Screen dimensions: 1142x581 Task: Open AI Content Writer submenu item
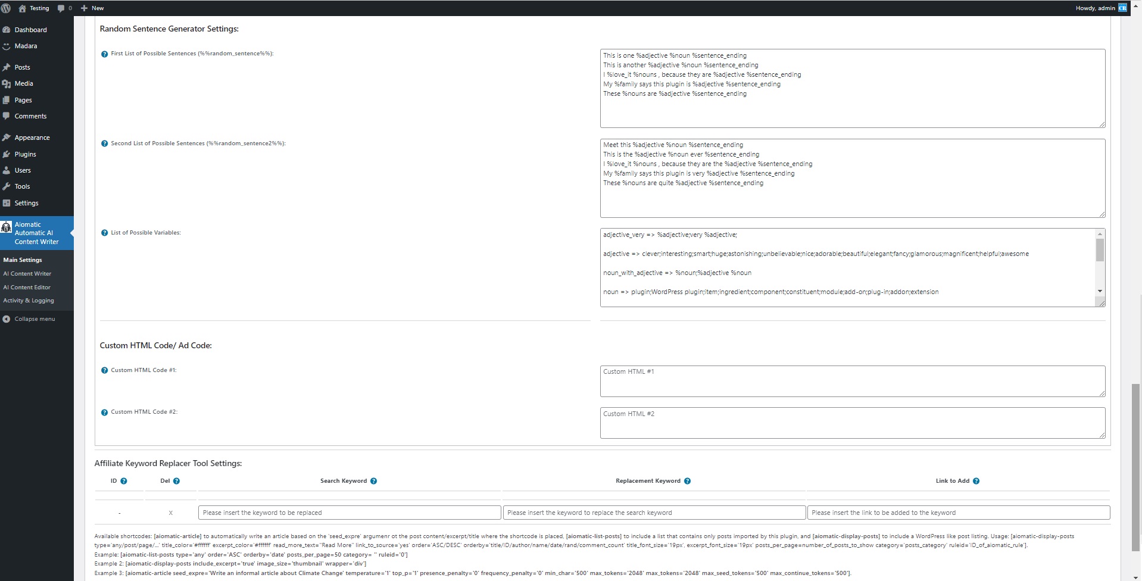click(x=27, y=274)
